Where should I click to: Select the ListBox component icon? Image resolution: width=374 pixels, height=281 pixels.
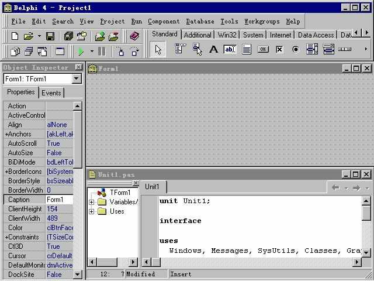point(312,49)
